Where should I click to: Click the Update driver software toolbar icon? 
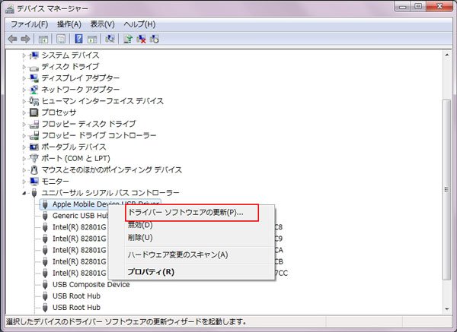(x=128, y=39)
